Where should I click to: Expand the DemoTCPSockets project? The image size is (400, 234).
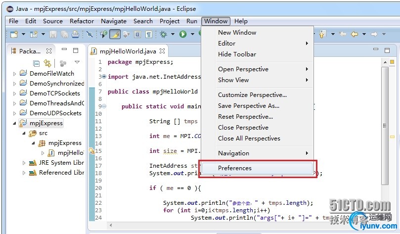(14, 94)
